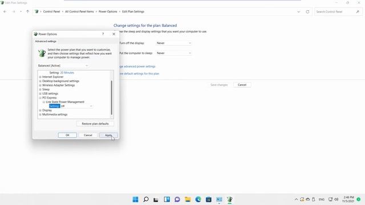Click the Windows Start button
The height and width of the screenshot is (205, 365).
135,199
